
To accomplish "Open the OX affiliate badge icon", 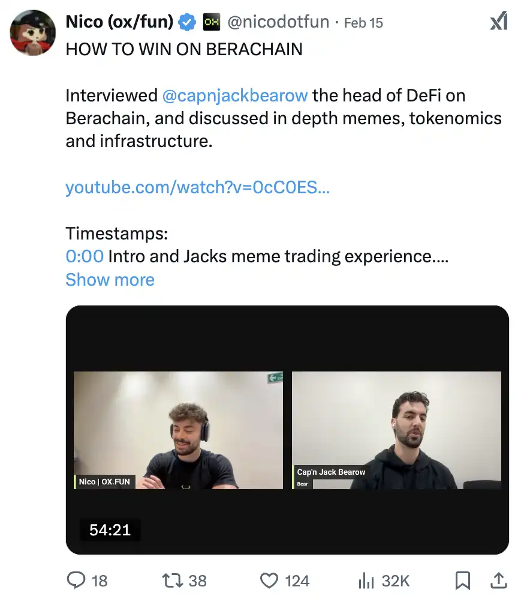I will (211, 23).
